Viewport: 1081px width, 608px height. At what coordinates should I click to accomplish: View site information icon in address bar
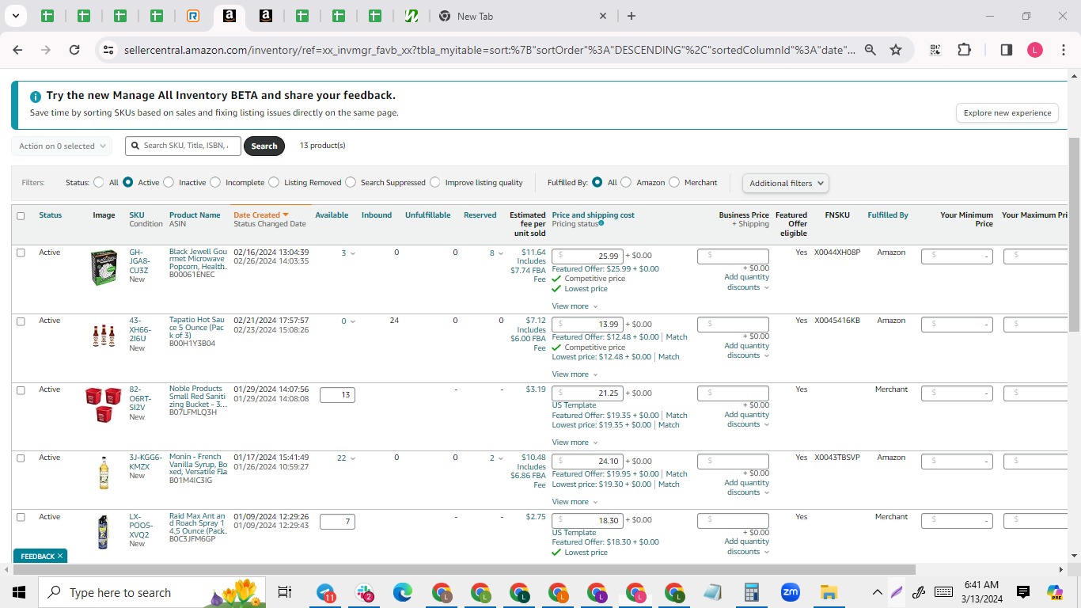pyautogui.click(x=108, y=50)
